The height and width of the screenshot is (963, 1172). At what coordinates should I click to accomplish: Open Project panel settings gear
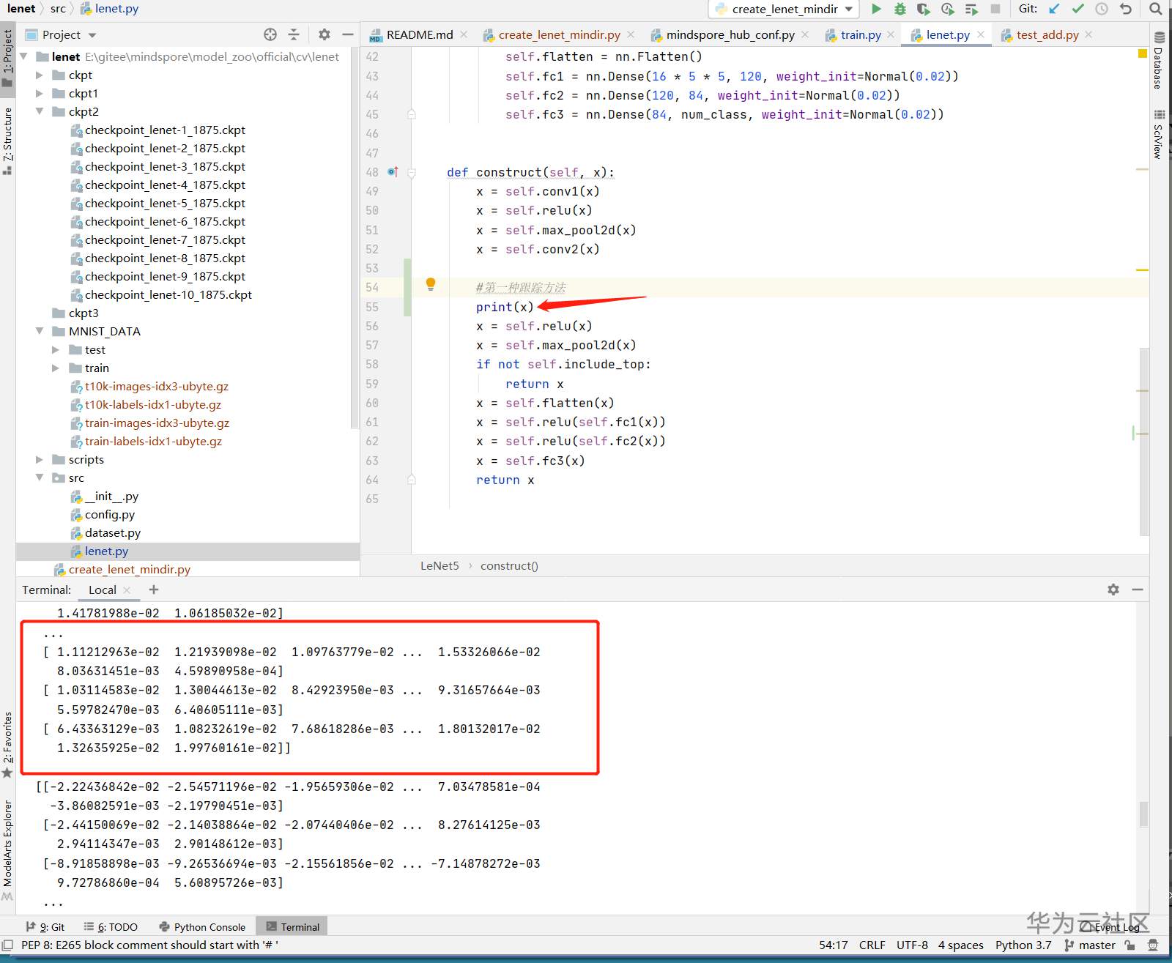[x=324, y=34]
